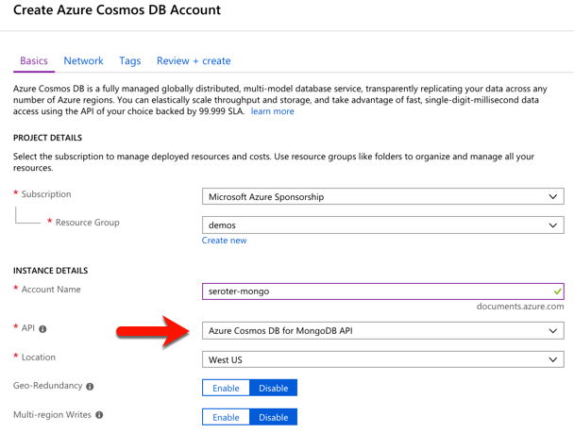
Task: Go to the Review + create tab
Action: coord(194,60)
